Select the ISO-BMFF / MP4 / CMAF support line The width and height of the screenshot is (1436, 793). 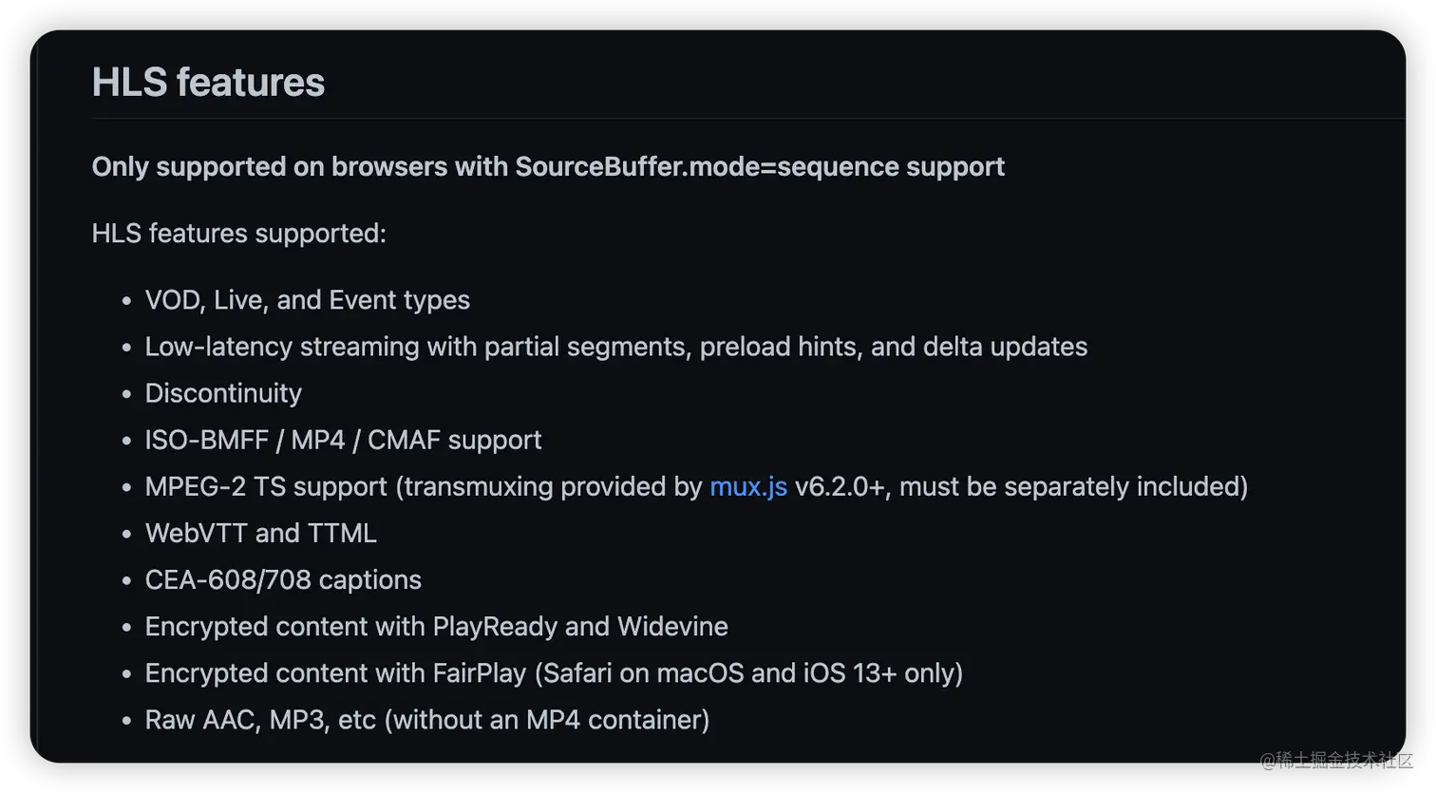pos(343,440)
